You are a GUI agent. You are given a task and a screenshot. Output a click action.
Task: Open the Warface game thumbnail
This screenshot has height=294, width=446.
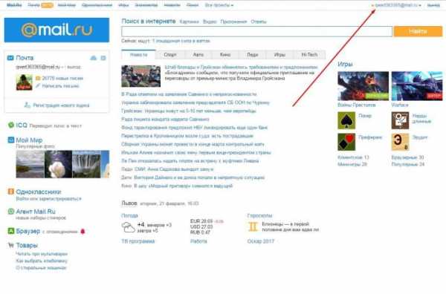click(417, 86)
